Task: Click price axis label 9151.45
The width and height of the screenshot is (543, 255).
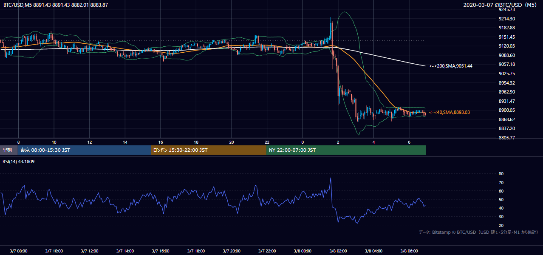Action: [x=506, y=37]
